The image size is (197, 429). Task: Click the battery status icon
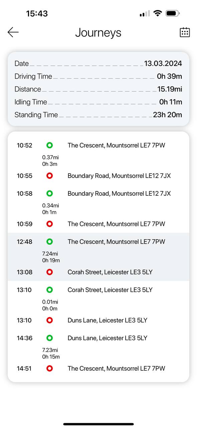173,13
